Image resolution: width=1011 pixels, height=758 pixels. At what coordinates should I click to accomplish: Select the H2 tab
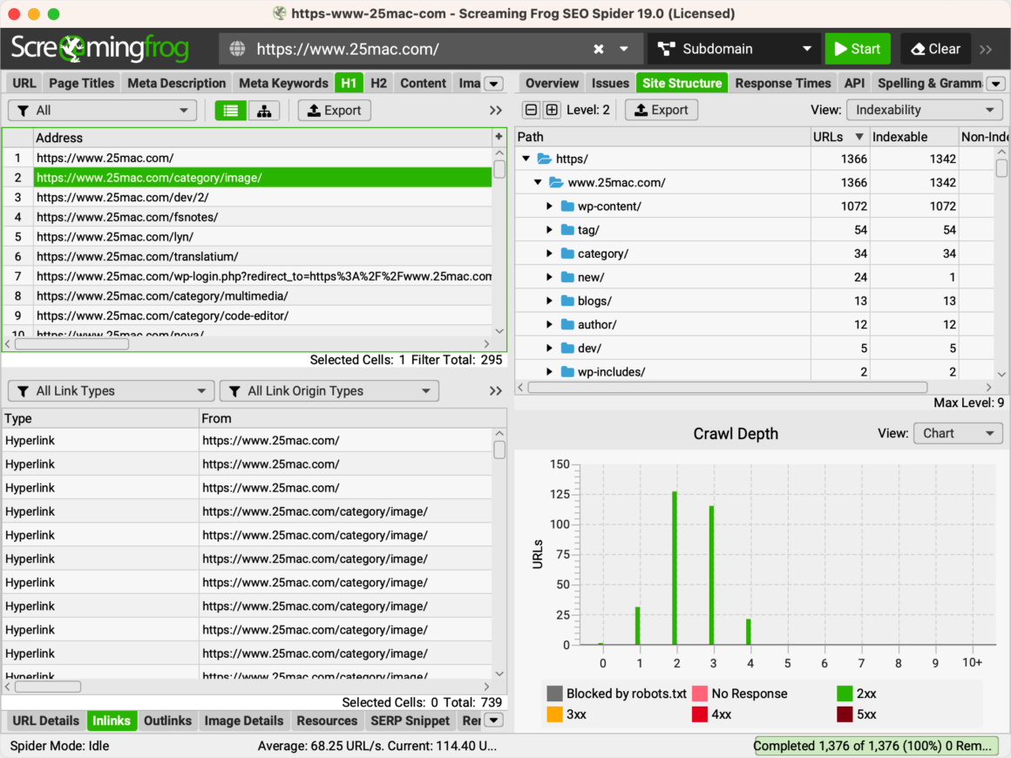click(x=378, y=83)
